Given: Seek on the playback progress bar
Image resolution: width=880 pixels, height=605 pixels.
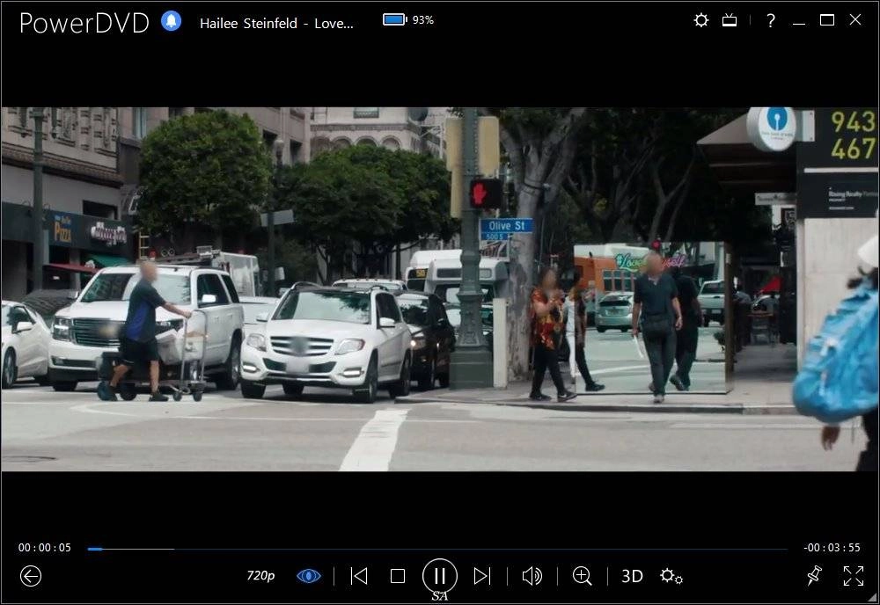Looking at the screenshot, I should click(x=437, y=549).
